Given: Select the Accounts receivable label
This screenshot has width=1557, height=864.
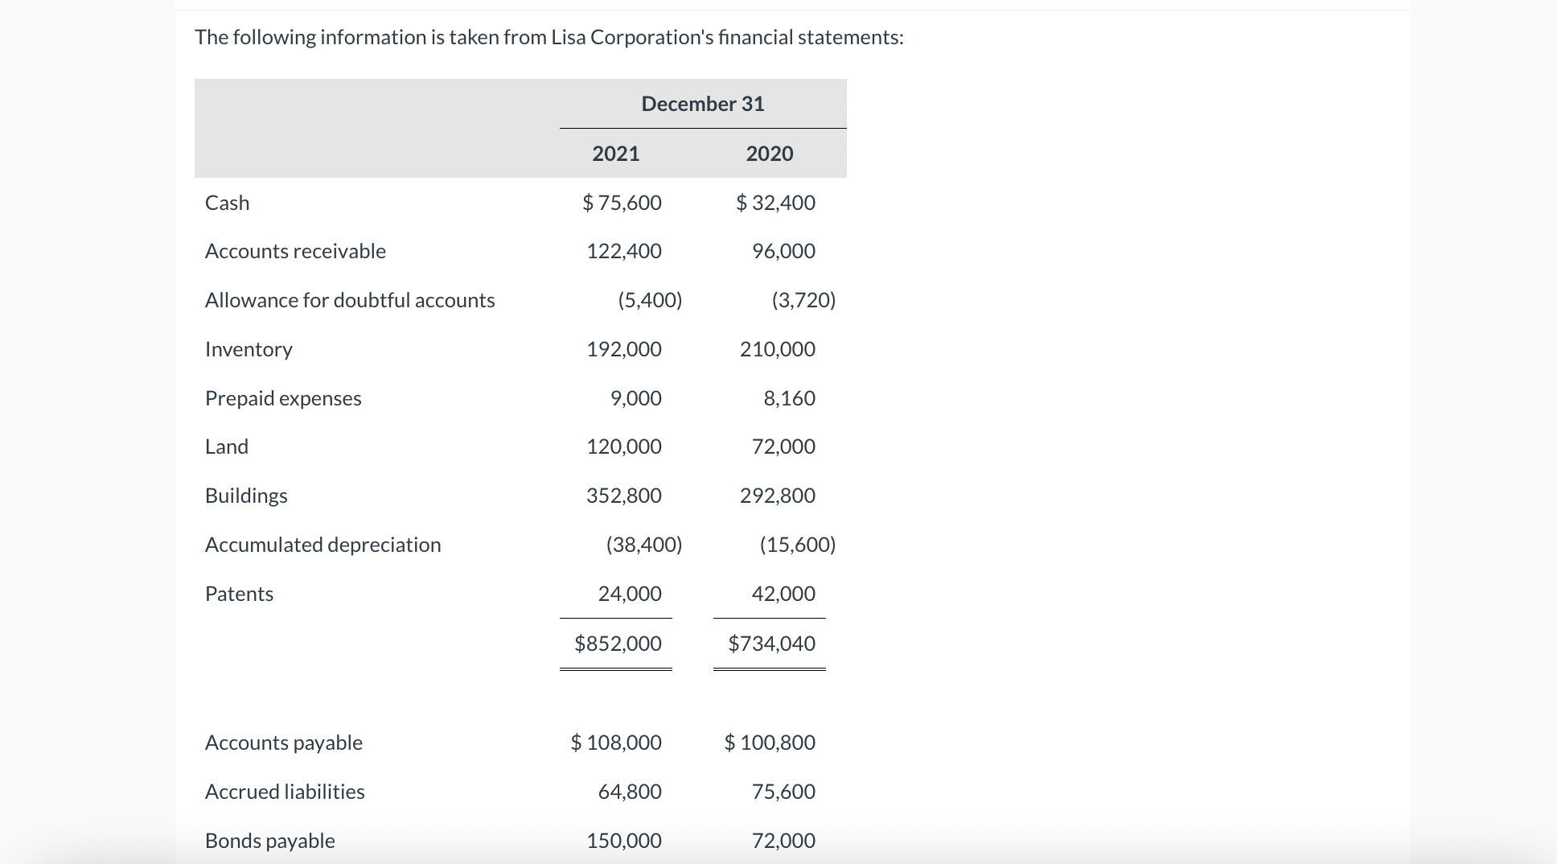Looking at the screenshot, I should point(295,251).
